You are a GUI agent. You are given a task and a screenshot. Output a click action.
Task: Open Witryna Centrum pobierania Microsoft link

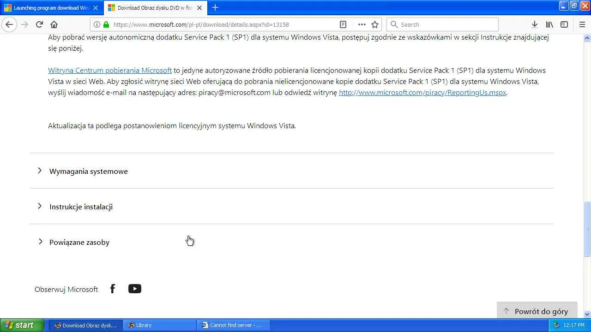tap(110, 71)
